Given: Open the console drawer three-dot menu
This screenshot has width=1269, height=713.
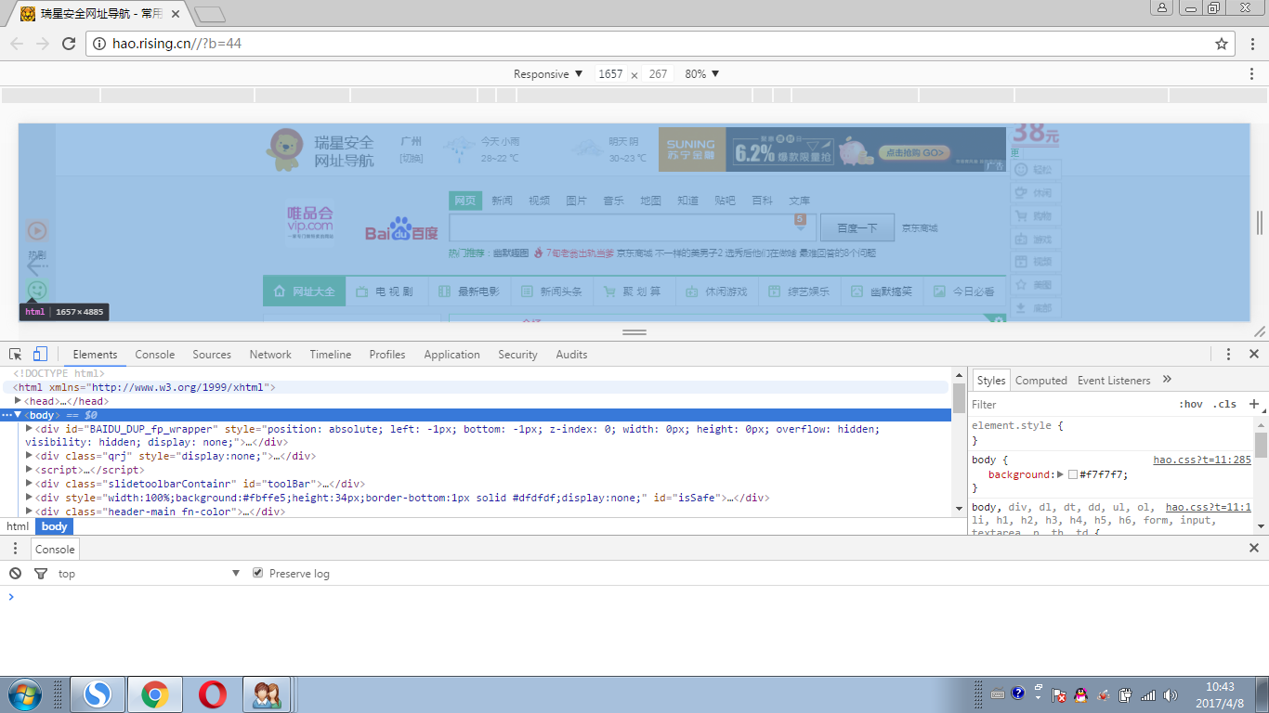Looking at the screenshot, I should click(x=14, y=550).
